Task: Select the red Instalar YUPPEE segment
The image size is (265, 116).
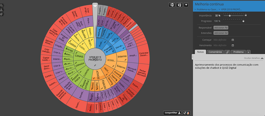Action: click(131, 93)
